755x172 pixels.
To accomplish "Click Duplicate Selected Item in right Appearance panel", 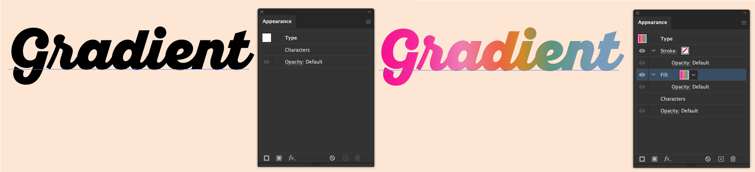I will 721,159.
